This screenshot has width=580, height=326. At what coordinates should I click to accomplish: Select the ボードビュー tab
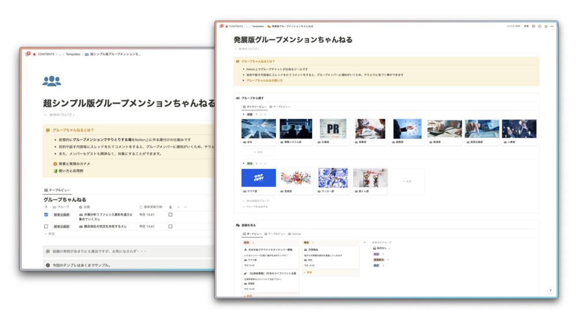[252, 234]
